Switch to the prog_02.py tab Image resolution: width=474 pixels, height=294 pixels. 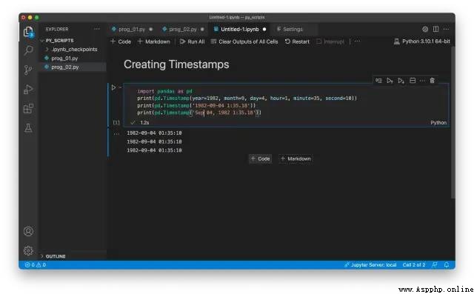pyautogui.click(x=183, y=30)
